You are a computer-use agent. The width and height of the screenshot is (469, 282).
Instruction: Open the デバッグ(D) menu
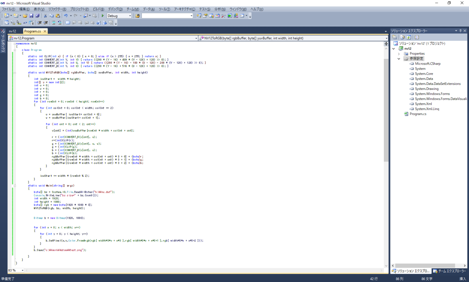115,9
